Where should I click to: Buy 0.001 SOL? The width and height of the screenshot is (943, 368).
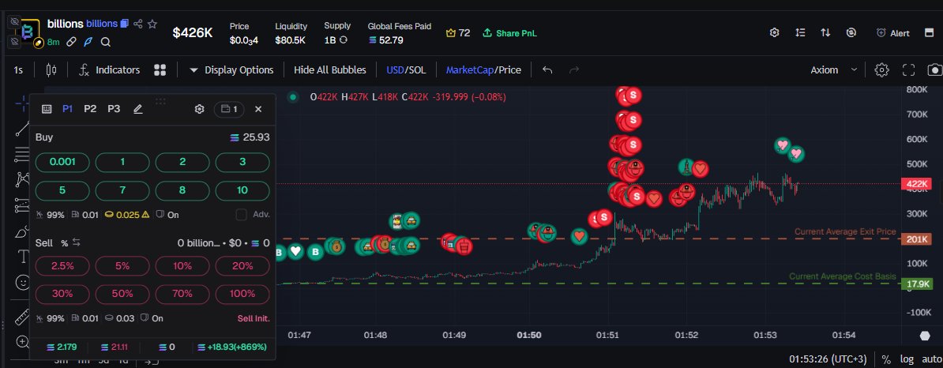[x=62, y=162]
